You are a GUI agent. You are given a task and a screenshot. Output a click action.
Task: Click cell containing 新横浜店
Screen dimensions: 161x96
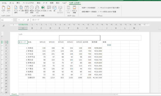pos(32,63)
